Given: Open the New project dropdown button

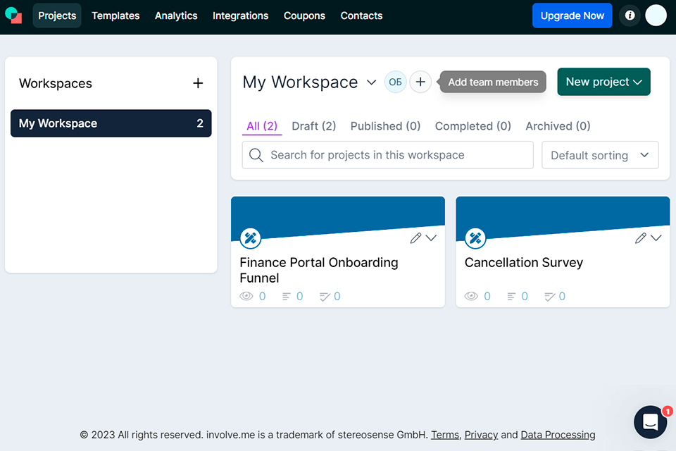Looking at the screenshot, I should click(603, 82).
